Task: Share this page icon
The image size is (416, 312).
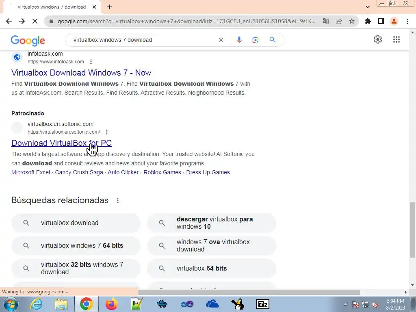Action: point(339,21)
